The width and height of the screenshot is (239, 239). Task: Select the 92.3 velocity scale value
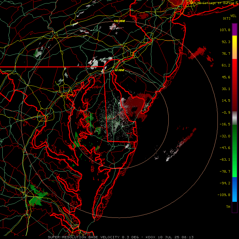coord(226,42)
